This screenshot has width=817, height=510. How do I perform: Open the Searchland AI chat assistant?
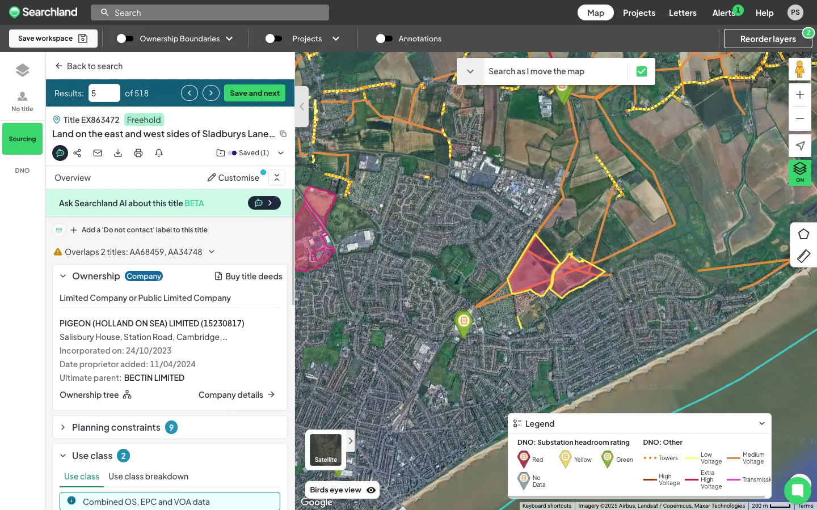click(60, 153)
